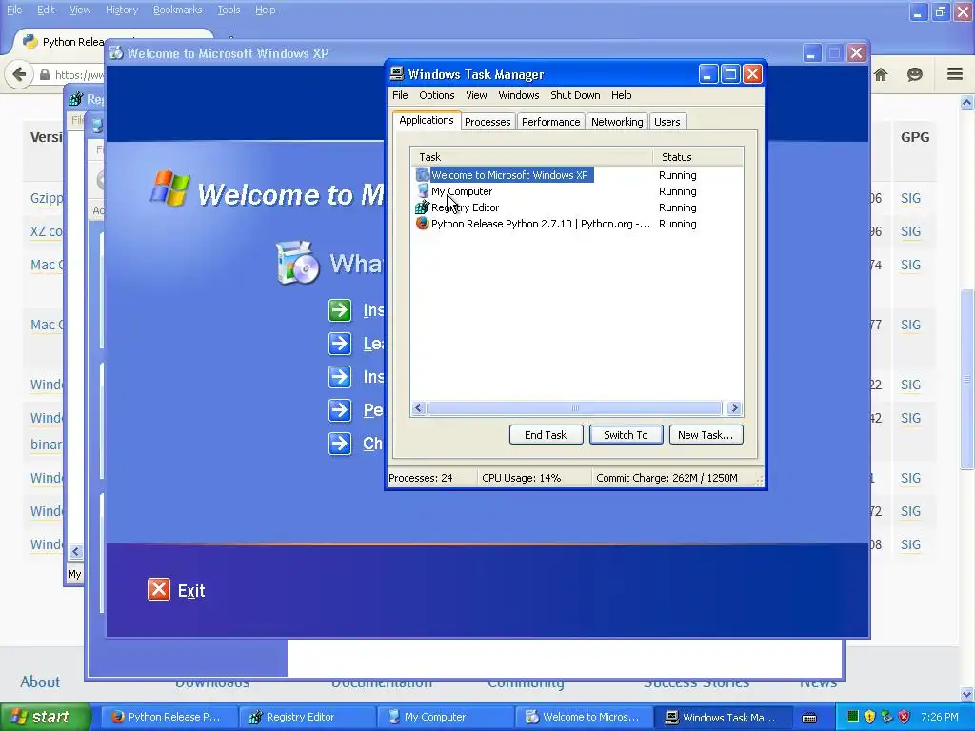The image size is (975, 731).
Task: Click the End Task button
Action: (x=546, y=434)
